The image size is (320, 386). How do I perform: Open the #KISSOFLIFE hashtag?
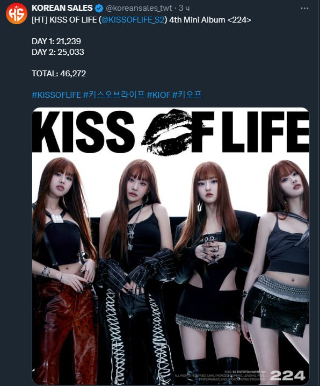56,95
